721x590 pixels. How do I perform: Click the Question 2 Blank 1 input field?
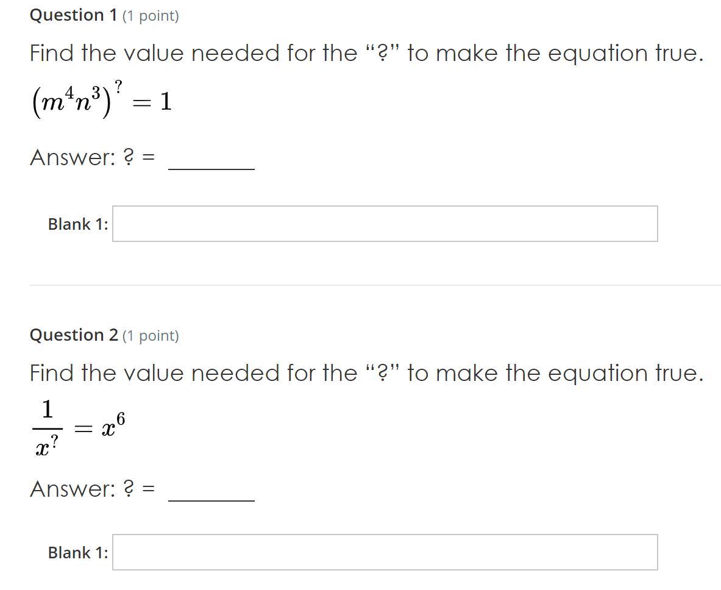click(385, 552)
